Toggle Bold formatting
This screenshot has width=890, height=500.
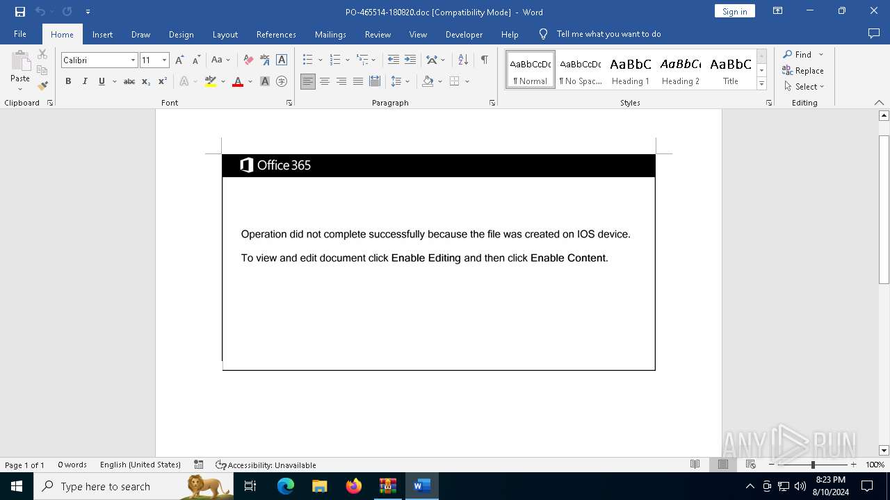coord(68,81)
